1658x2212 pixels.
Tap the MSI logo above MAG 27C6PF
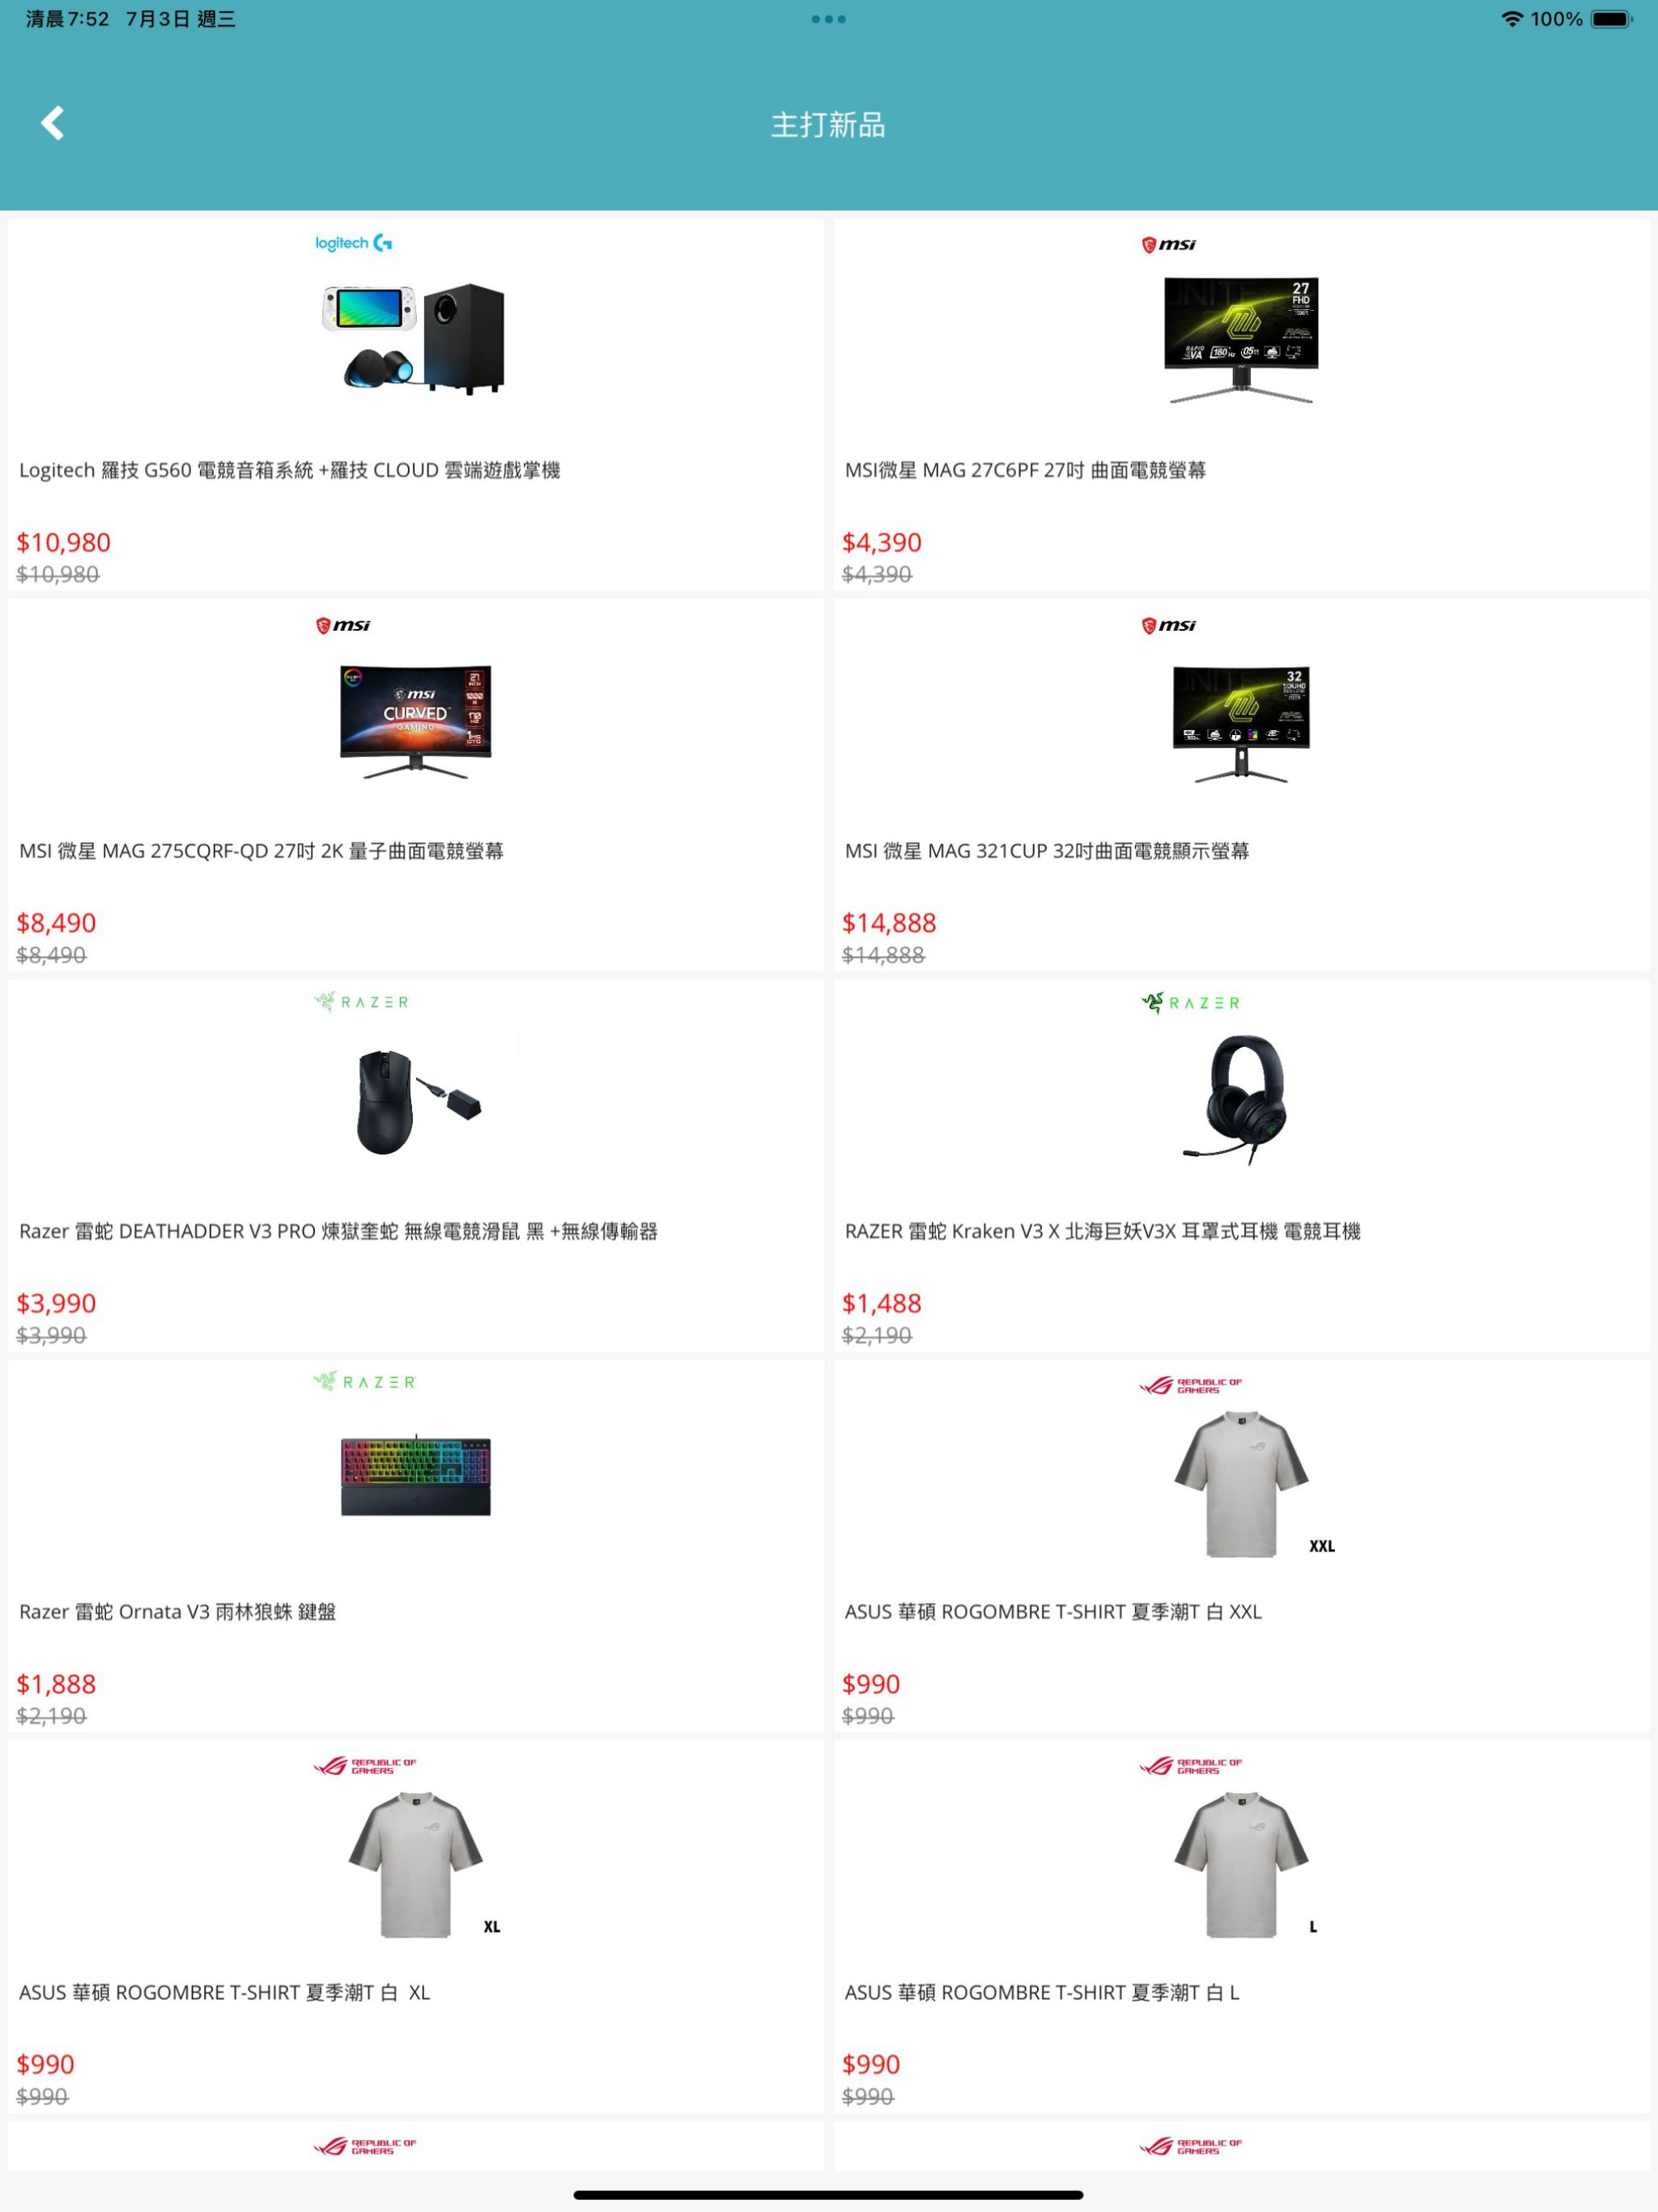tap(1168, 244)
